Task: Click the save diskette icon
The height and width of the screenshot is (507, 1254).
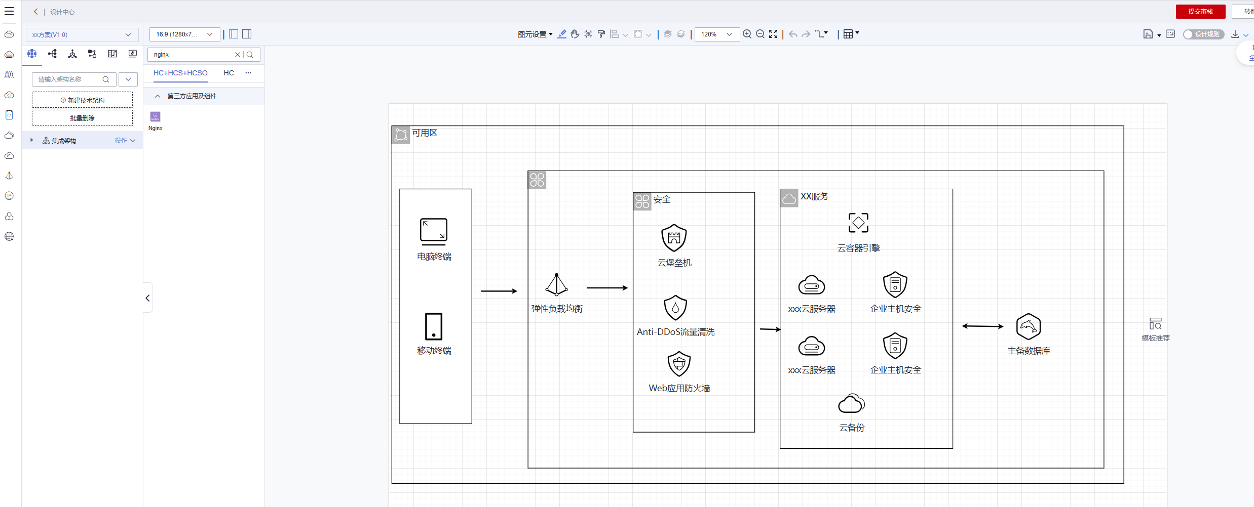Action: [1148, 34]
